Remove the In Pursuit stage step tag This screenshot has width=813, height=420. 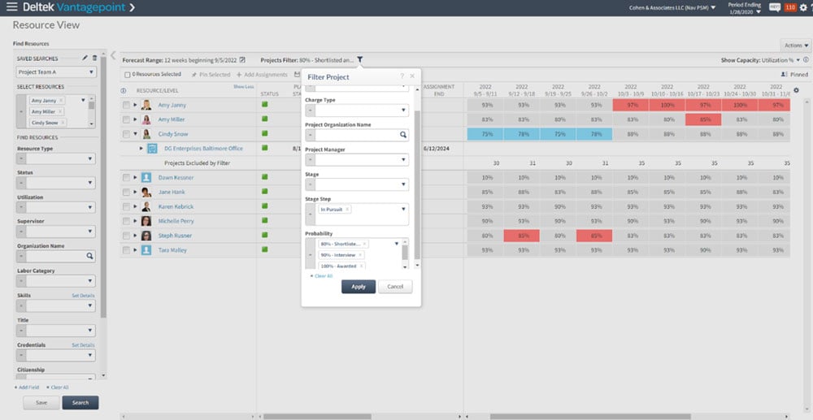pyautogui.click(x=347, y=210)
